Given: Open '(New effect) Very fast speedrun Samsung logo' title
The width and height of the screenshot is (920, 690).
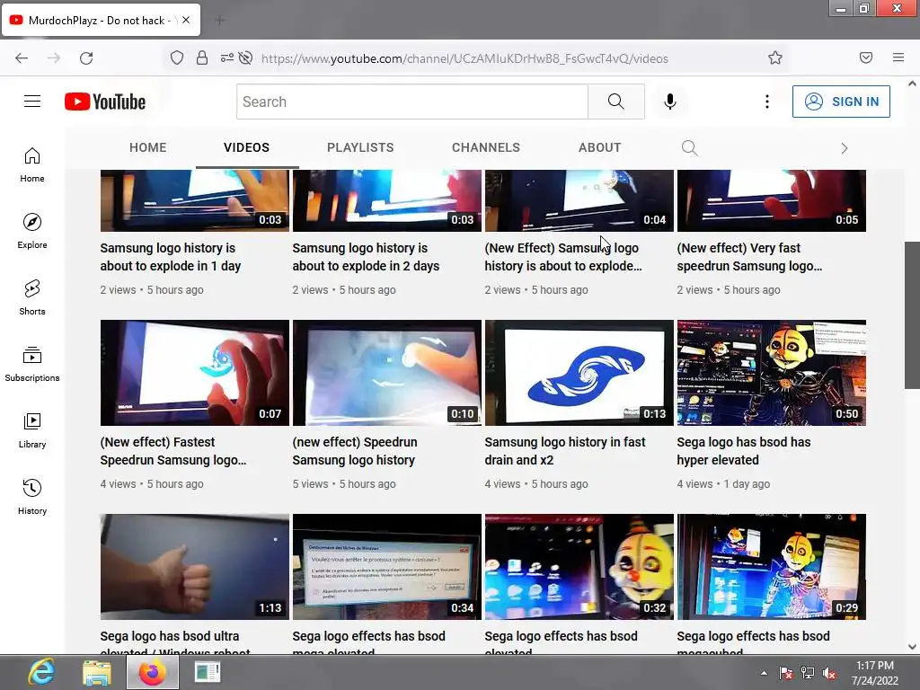Looking at the screenshot, I should pyautogui.click(x=749, y=257).
